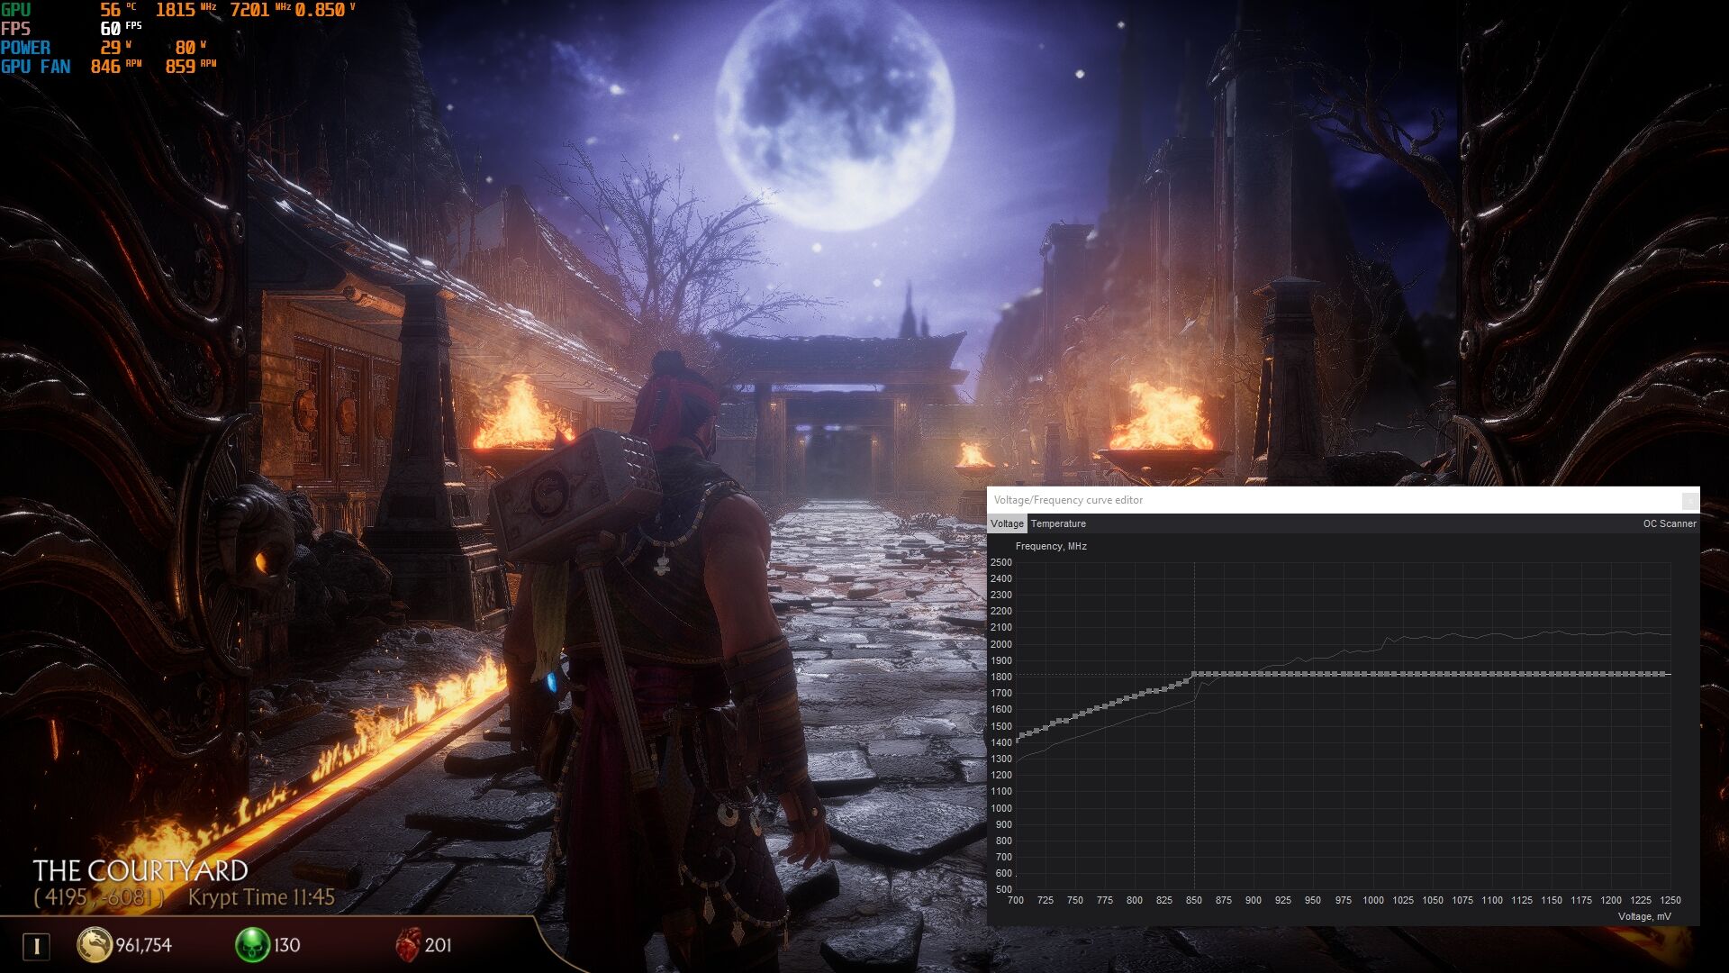Close the Voltage/Frequency curve editor window
Viewport: 1729px width, 973px height.
(1689, 500)
